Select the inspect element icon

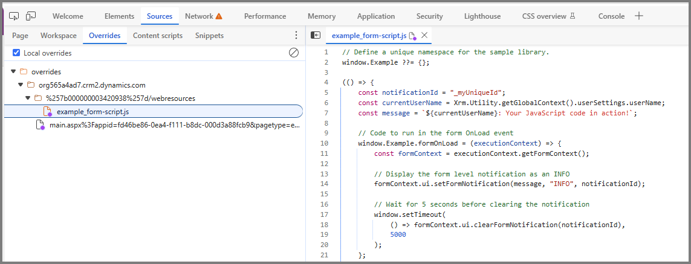[14, 16]
